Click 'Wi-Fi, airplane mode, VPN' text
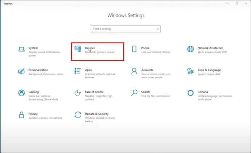 [212, 52]
